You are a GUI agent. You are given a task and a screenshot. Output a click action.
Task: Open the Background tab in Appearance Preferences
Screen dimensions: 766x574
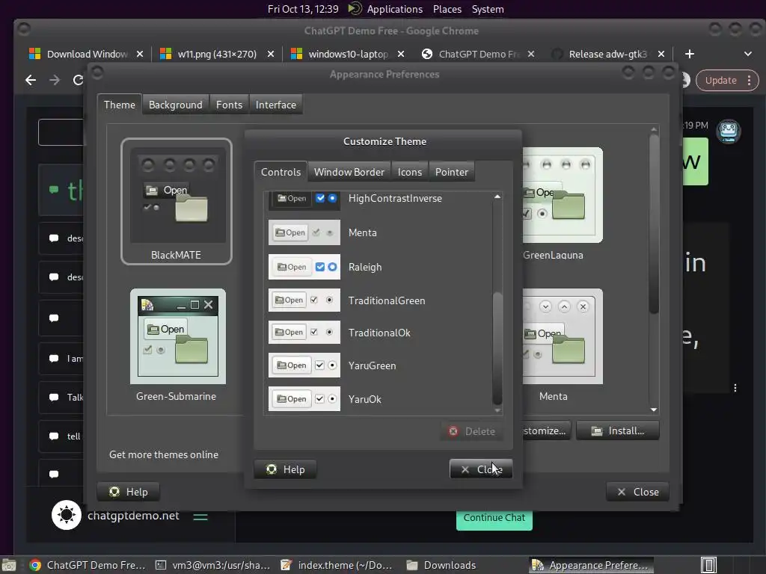pos(175,105)
